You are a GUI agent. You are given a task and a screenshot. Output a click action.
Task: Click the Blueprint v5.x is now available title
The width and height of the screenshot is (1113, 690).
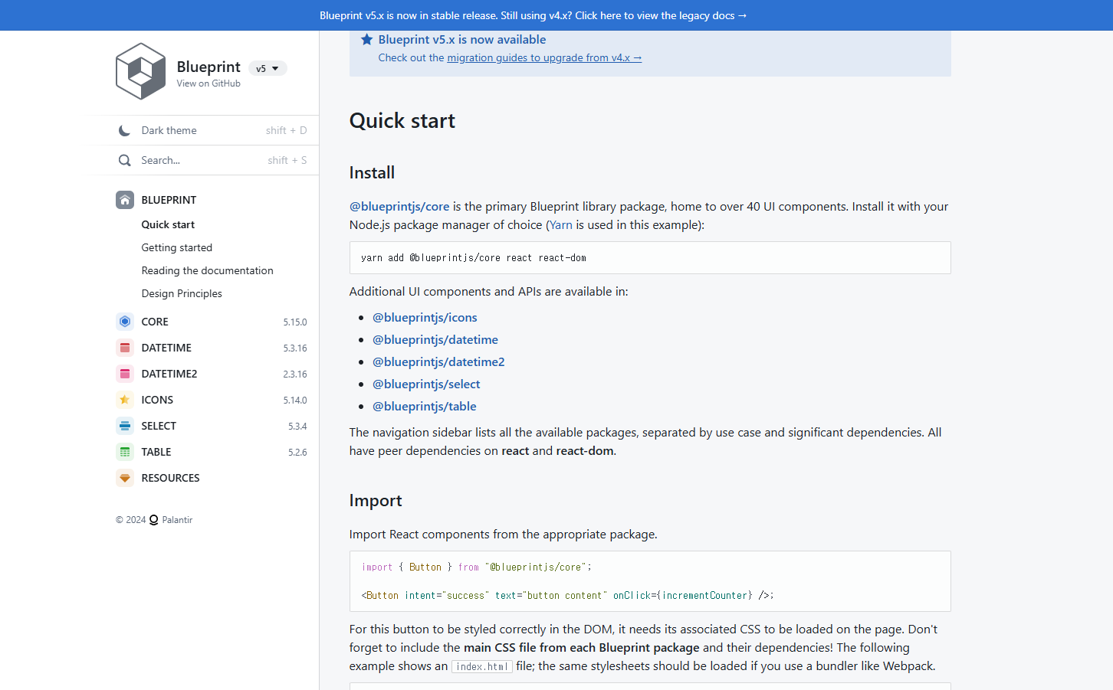(x=462, y=39)
